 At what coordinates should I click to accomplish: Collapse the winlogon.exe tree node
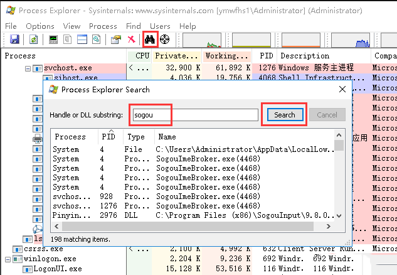pyautogui.click(x=8, y=259)
